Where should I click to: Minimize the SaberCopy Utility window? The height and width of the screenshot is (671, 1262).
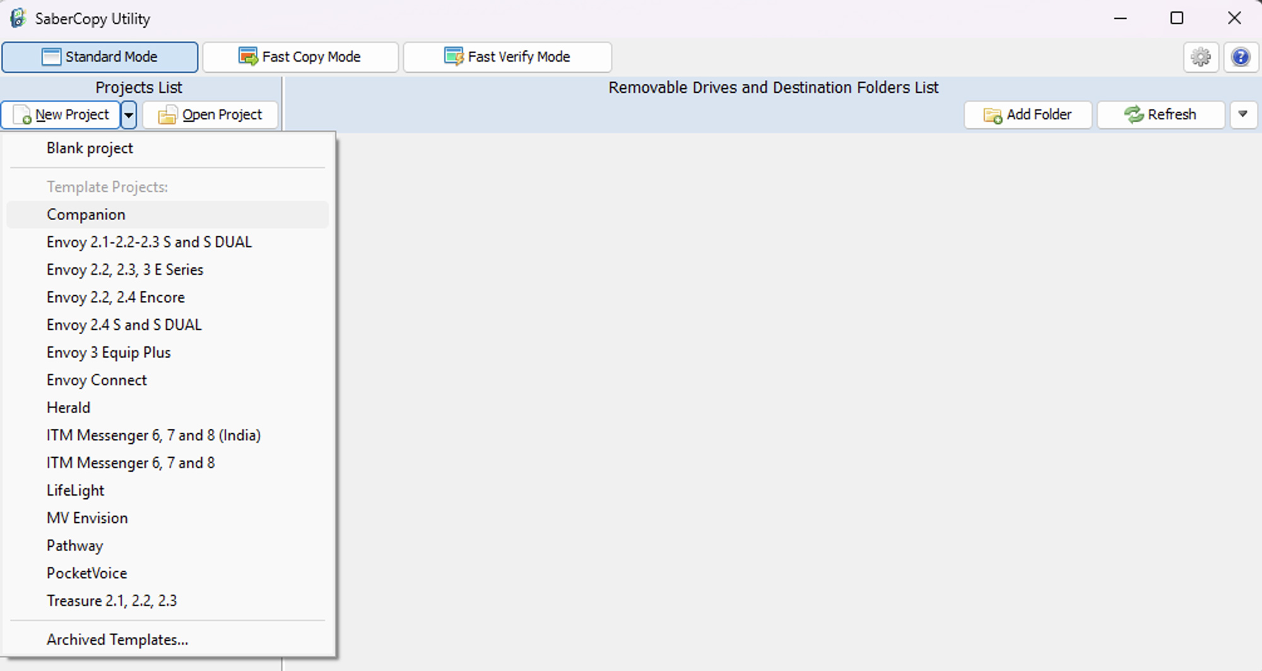1120,18
